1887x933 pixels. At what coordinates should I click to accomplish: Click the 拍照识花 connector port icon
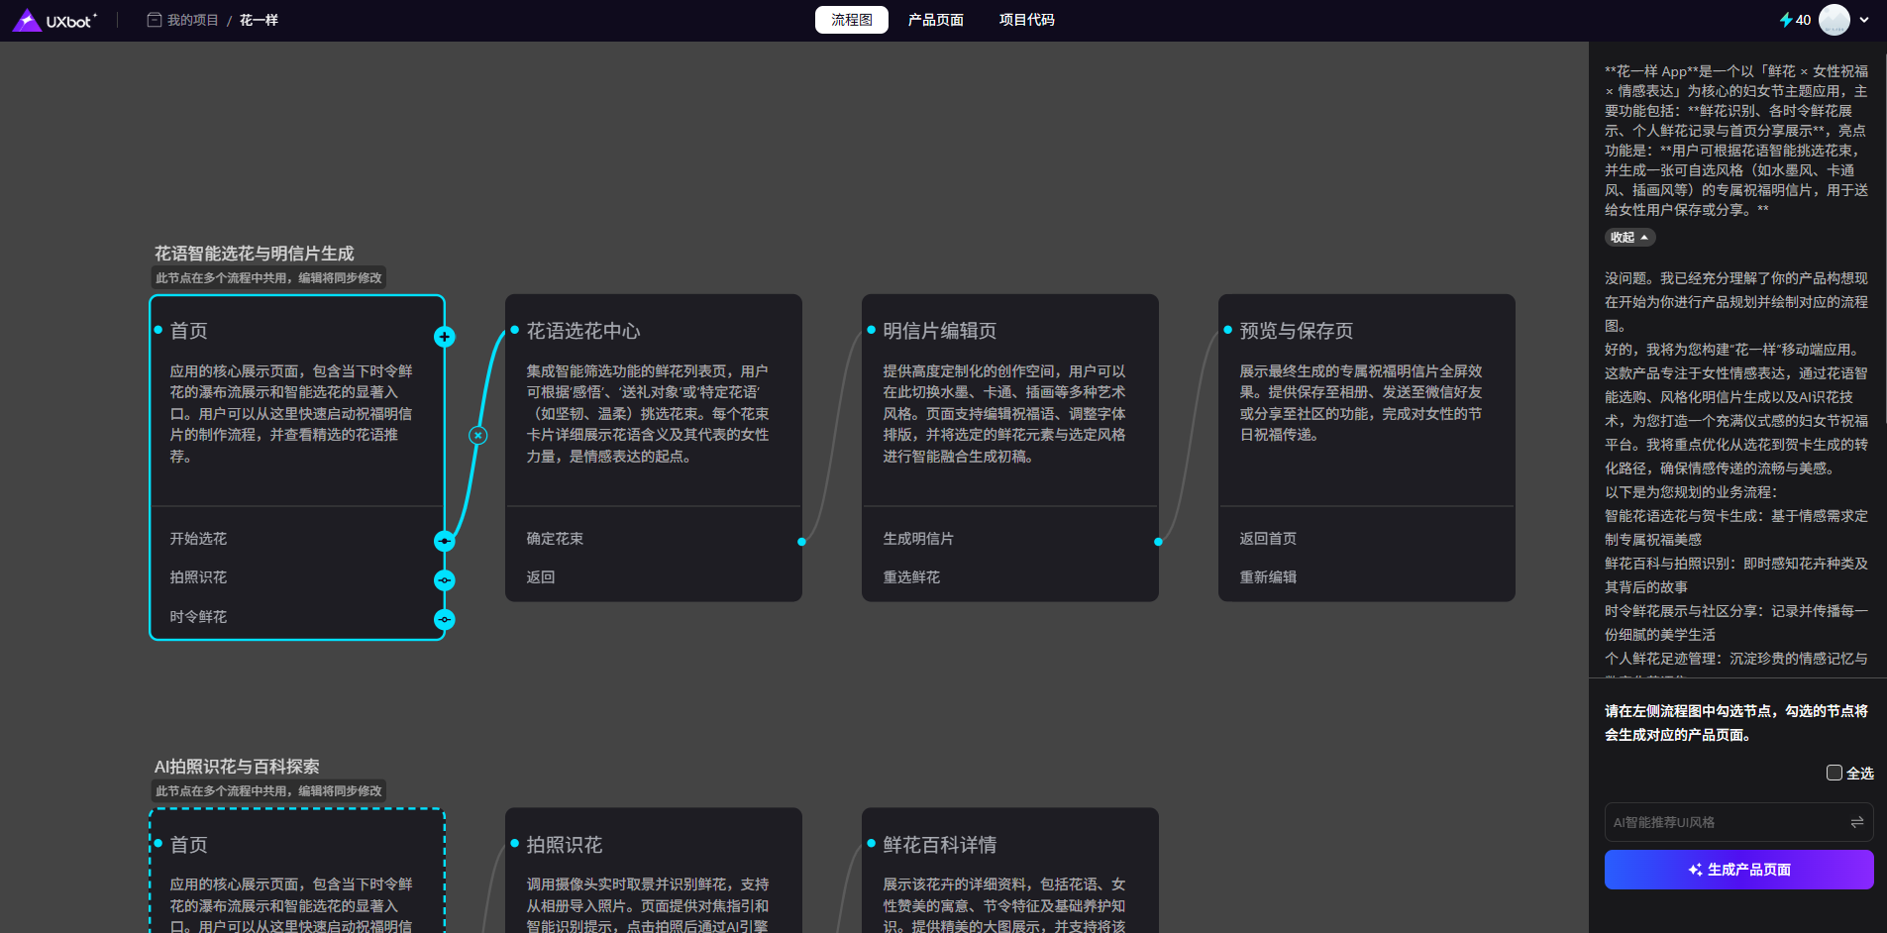(445, 580)
